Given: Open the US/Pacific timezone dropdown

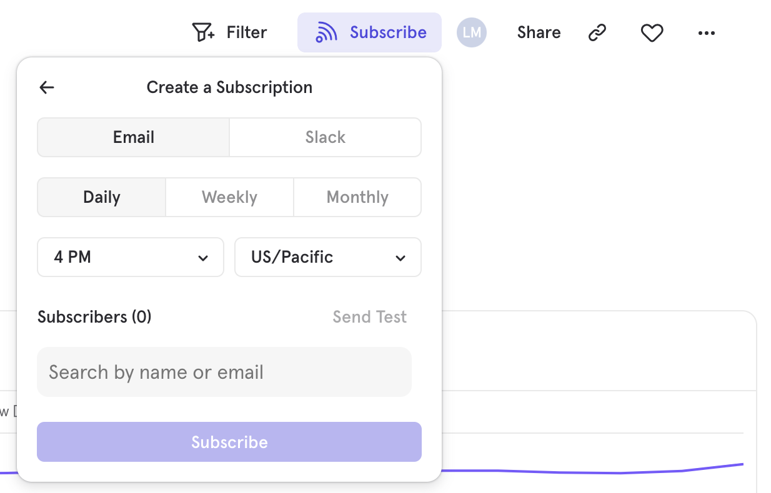Looking at the screenshot, I should click(x=327, y=257).
